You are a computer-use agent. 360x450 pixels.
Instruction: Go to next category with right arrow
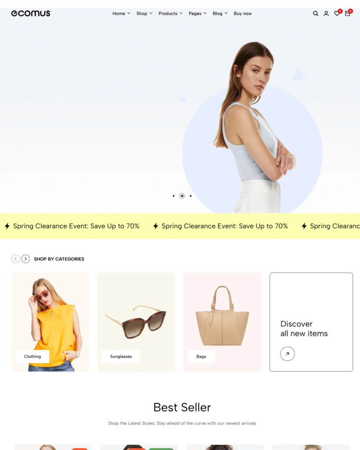[25, 259]
